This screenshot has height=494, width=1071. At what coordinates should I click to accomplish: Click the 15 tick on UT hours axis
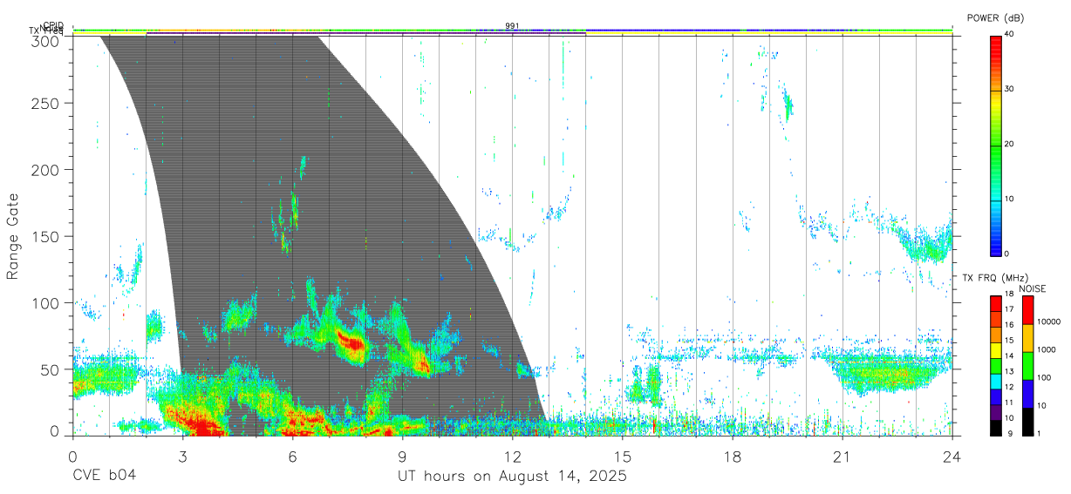point(623,456)
